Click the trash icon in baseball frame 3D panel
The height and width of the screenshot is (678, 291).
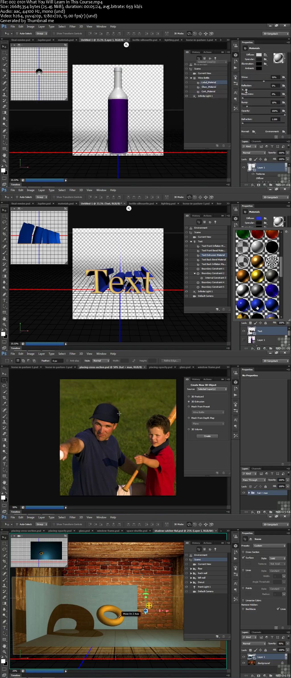tap(223, 473)
